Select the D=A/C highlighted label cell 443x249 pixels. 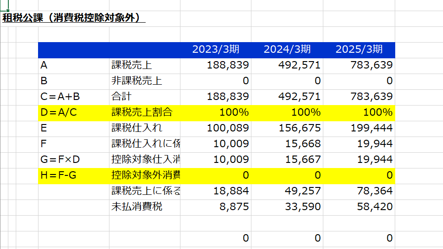tap(74, 112)
